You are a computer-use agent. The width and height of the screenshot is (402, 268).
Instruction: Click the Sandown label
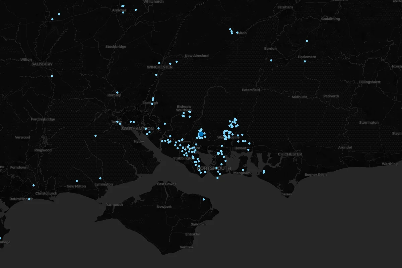[x=198, y=224]
